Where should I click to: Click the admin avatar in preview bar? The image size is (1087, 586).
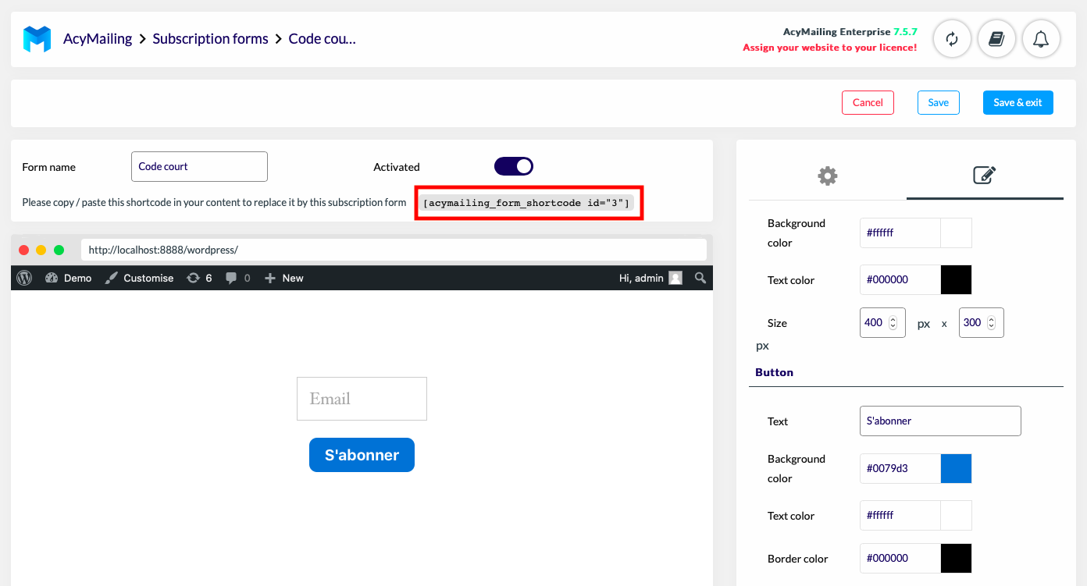click(675, 278)
